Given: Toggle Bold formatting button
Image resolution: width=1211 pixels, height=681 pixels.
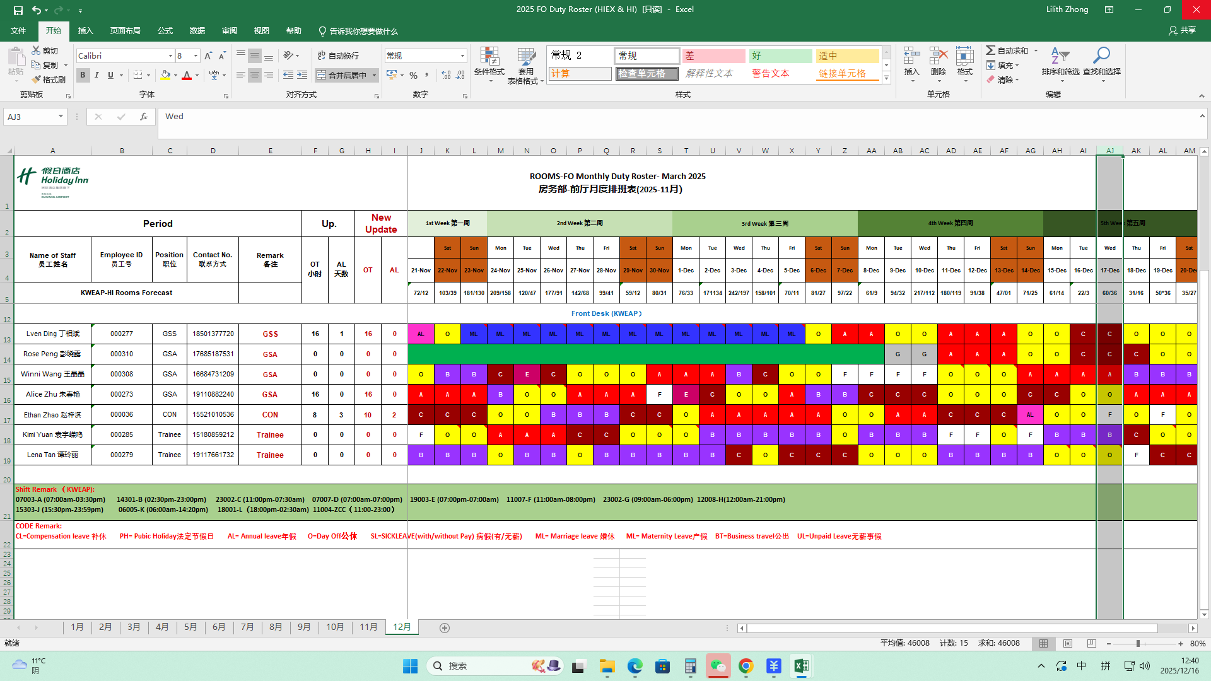Looking at the screenshot, I should point(83,75).
